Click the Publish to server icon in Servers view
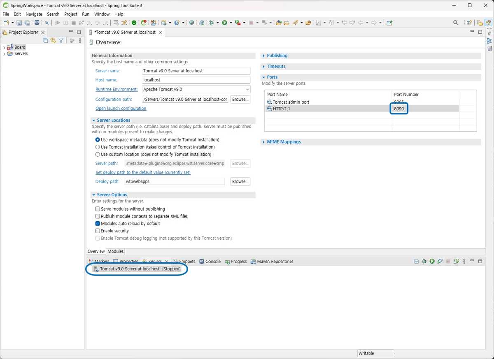Image resolution: width=494 pixels, height=359 pixels. [x=457, y=262]
